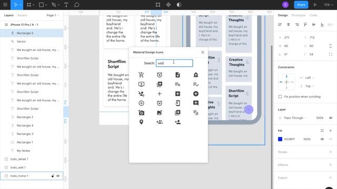337x189 pixels.
Task: Unlock the todo_home 1 layer lock
Action: pos(53,176)
